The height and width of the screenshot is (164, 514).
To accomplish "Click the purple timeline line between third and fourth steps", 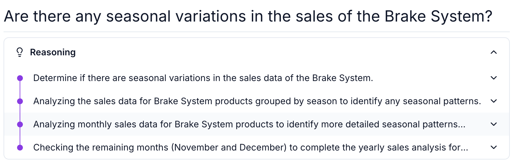I will tap(20, 136).
